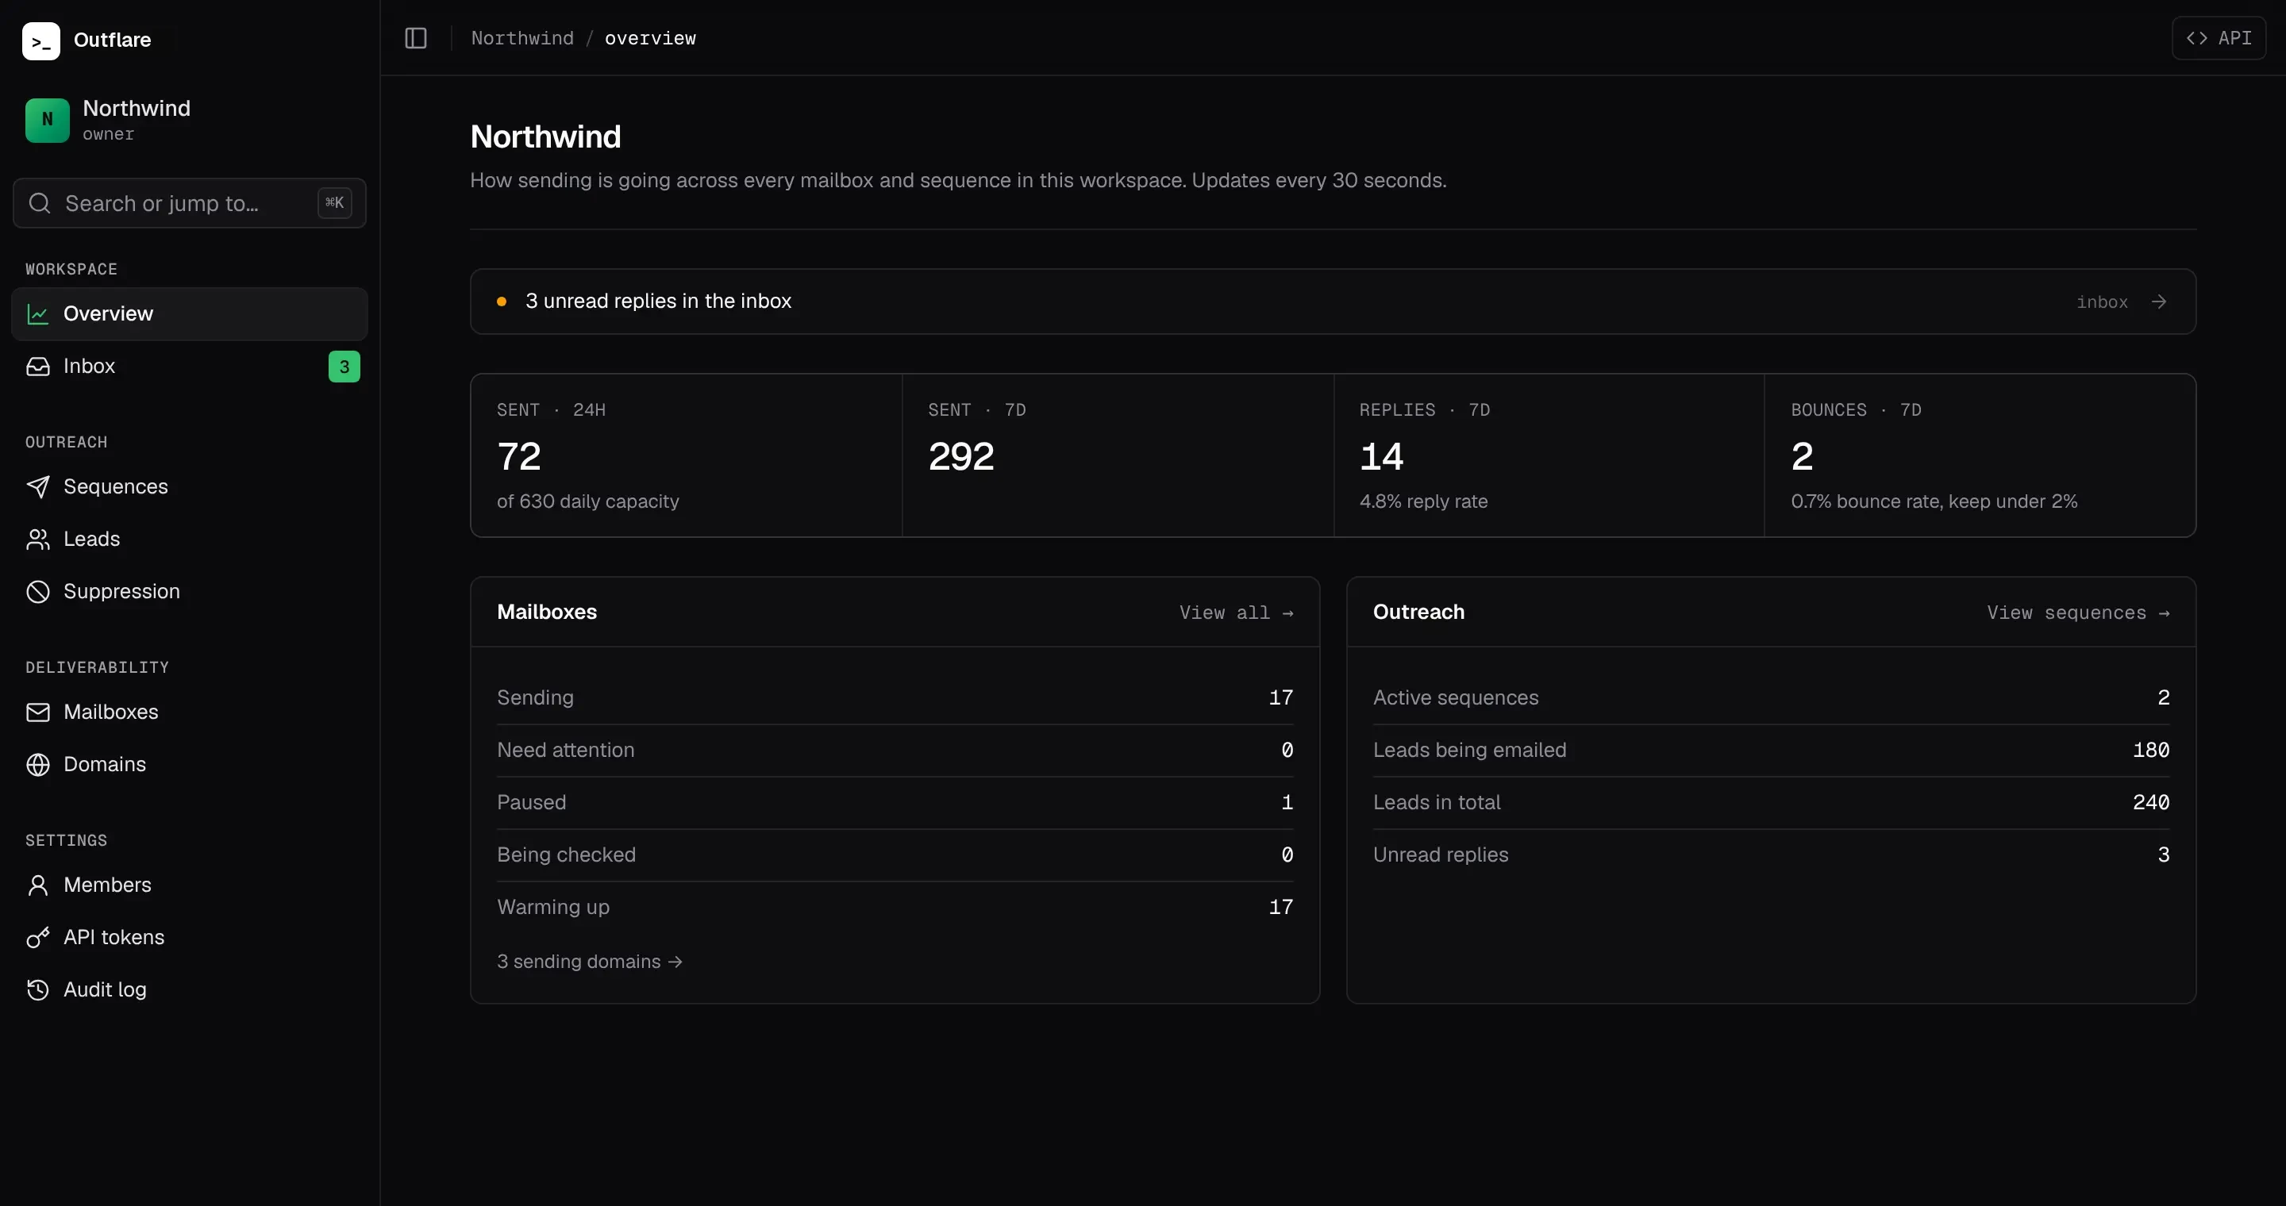Click the Overview chart icon
The width and height of the screenshot is (2286, 1206).
click(38, 314)
